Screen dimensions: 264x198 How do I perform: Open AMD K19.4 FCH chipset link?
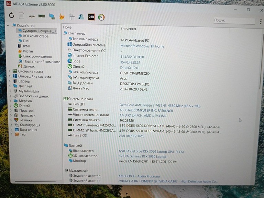point(143,115)
